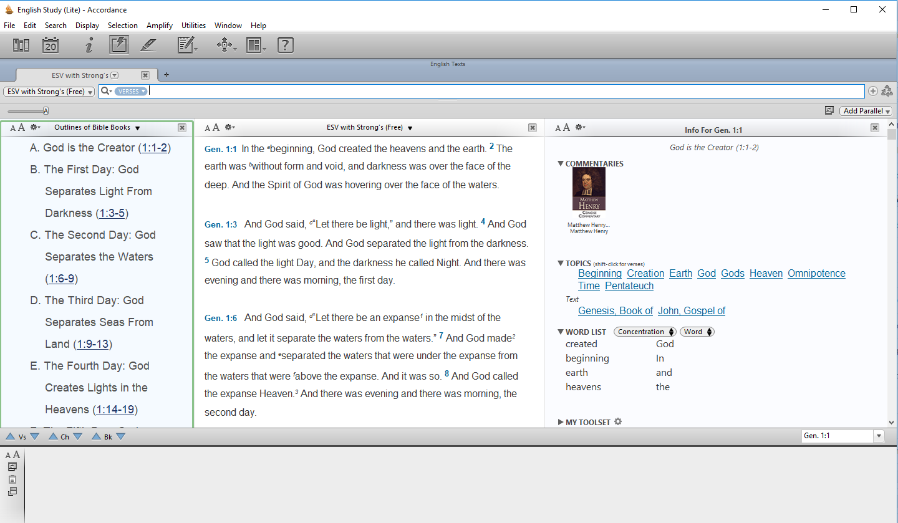This screenshot has width=898, height=523.
Task: Open the Concentration sort dropdown
Action: [x=645, y=332]
